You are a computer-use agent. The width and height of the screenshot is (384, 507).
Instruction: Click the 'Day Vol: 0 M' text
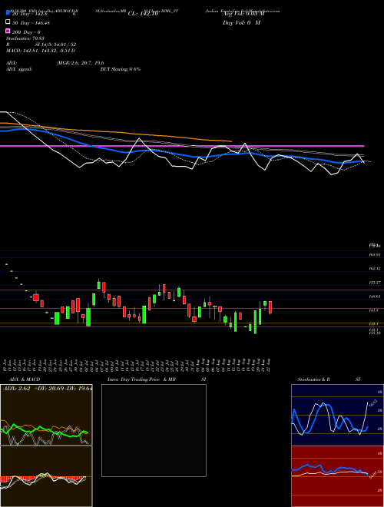[x=241, y=23]
